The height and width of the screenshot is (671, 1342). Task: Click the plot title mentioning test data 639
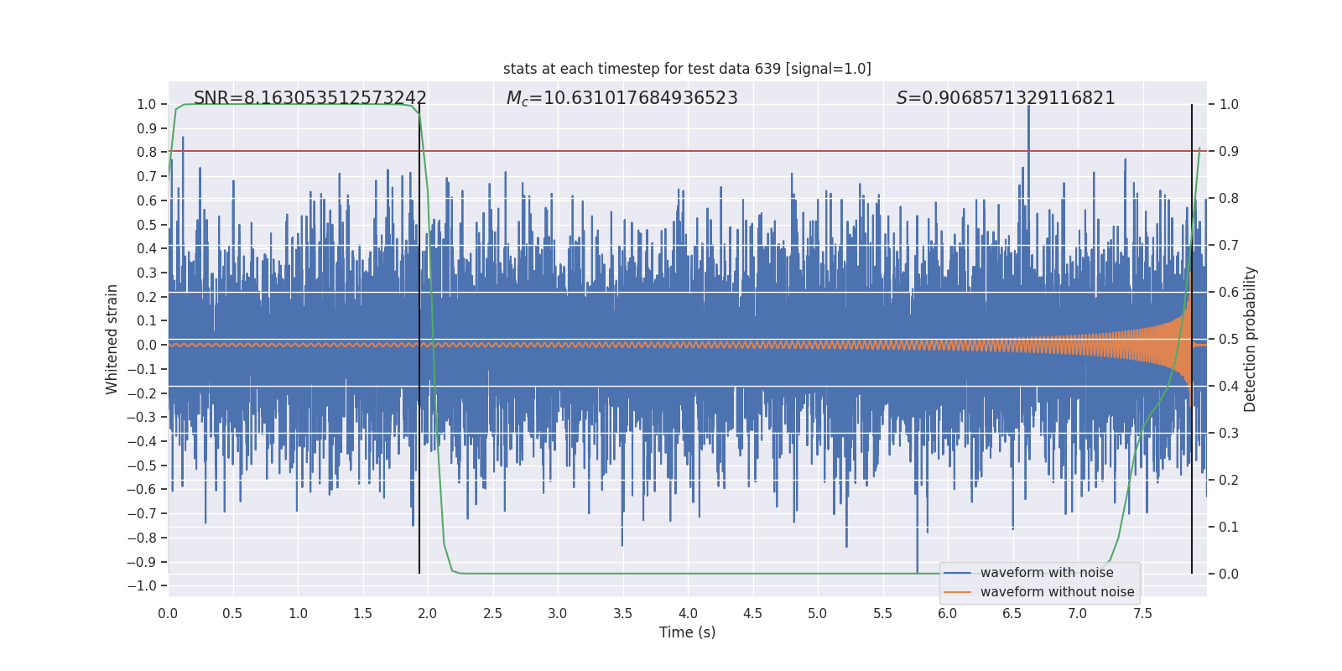tap(687, 69)
